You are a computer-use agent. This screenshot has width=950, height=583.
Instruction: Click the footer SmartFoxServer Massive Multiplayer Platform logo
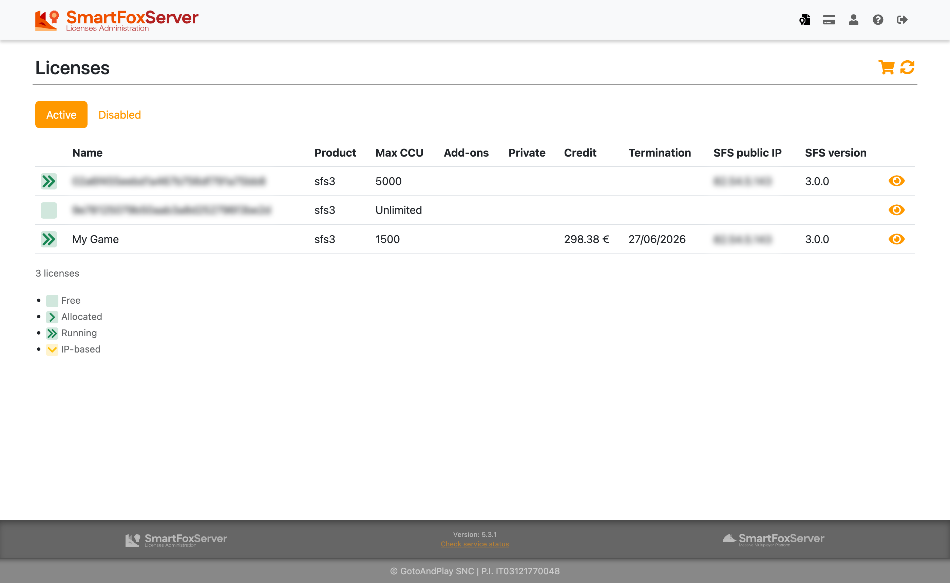coord(773,540)
